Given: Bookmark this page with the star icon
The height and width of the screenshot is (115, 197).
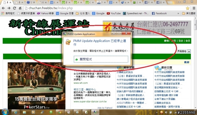Looking at the screenshot, I should 187,8.
